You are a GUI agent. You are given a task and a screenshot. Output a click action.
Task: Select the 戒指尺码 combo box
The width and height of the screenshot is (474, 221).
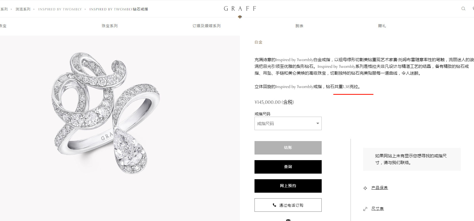(288, 123)
